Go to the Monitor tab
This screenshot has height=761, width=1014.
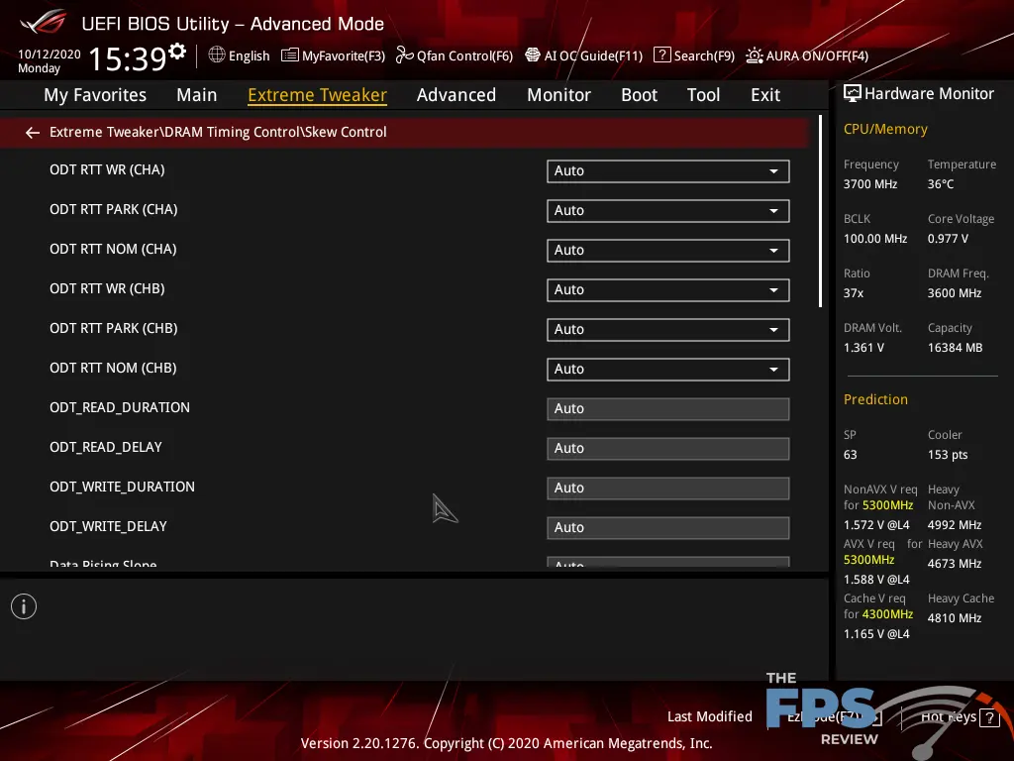coord(558,95)
